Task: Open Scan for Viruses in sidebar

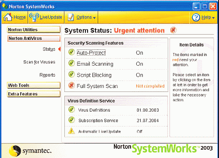Action: [x=39, y=62]
